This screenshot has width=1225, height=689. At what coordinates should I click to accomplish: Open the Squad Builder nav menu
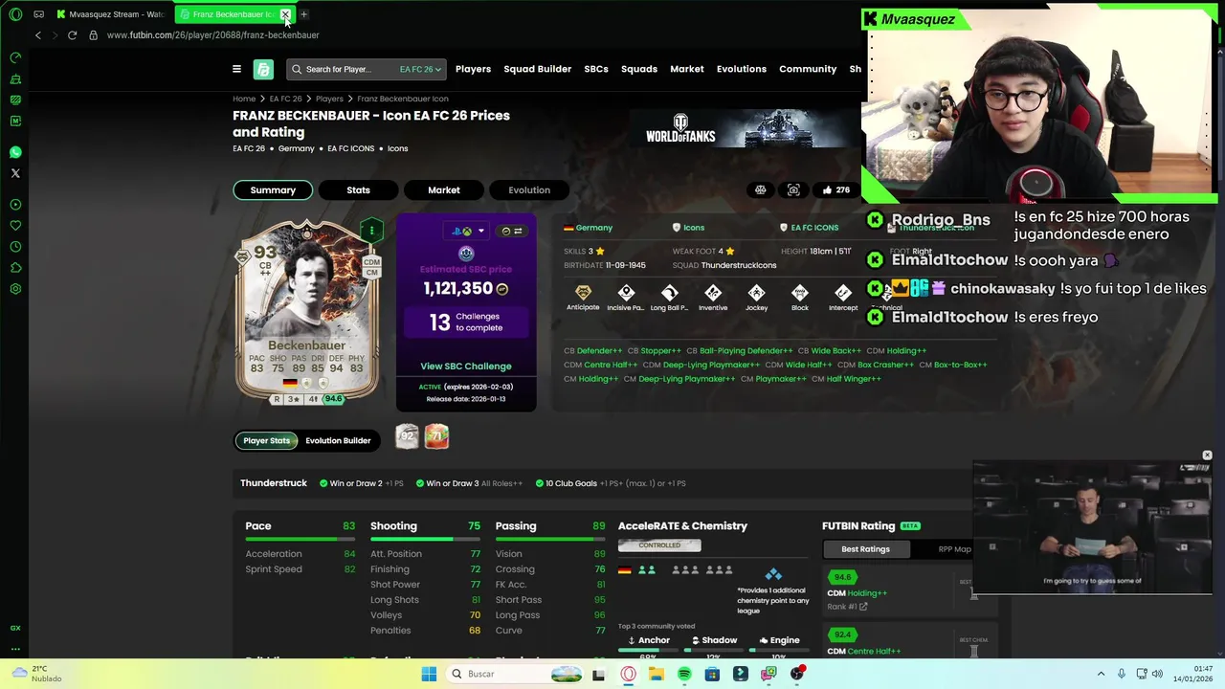(537, 69)
